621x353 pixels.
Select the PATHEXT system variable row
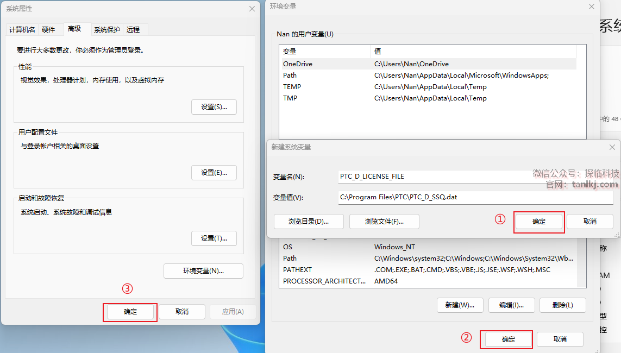pyautogui.click(x=429, y=270)
